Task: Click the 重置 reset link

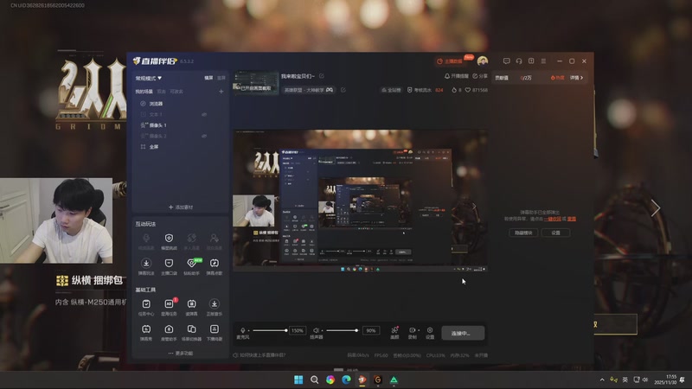Action: pos(572,219)
